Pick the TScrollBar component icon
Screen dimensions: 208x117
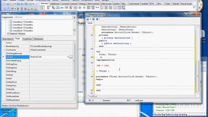tap(97, 8)
